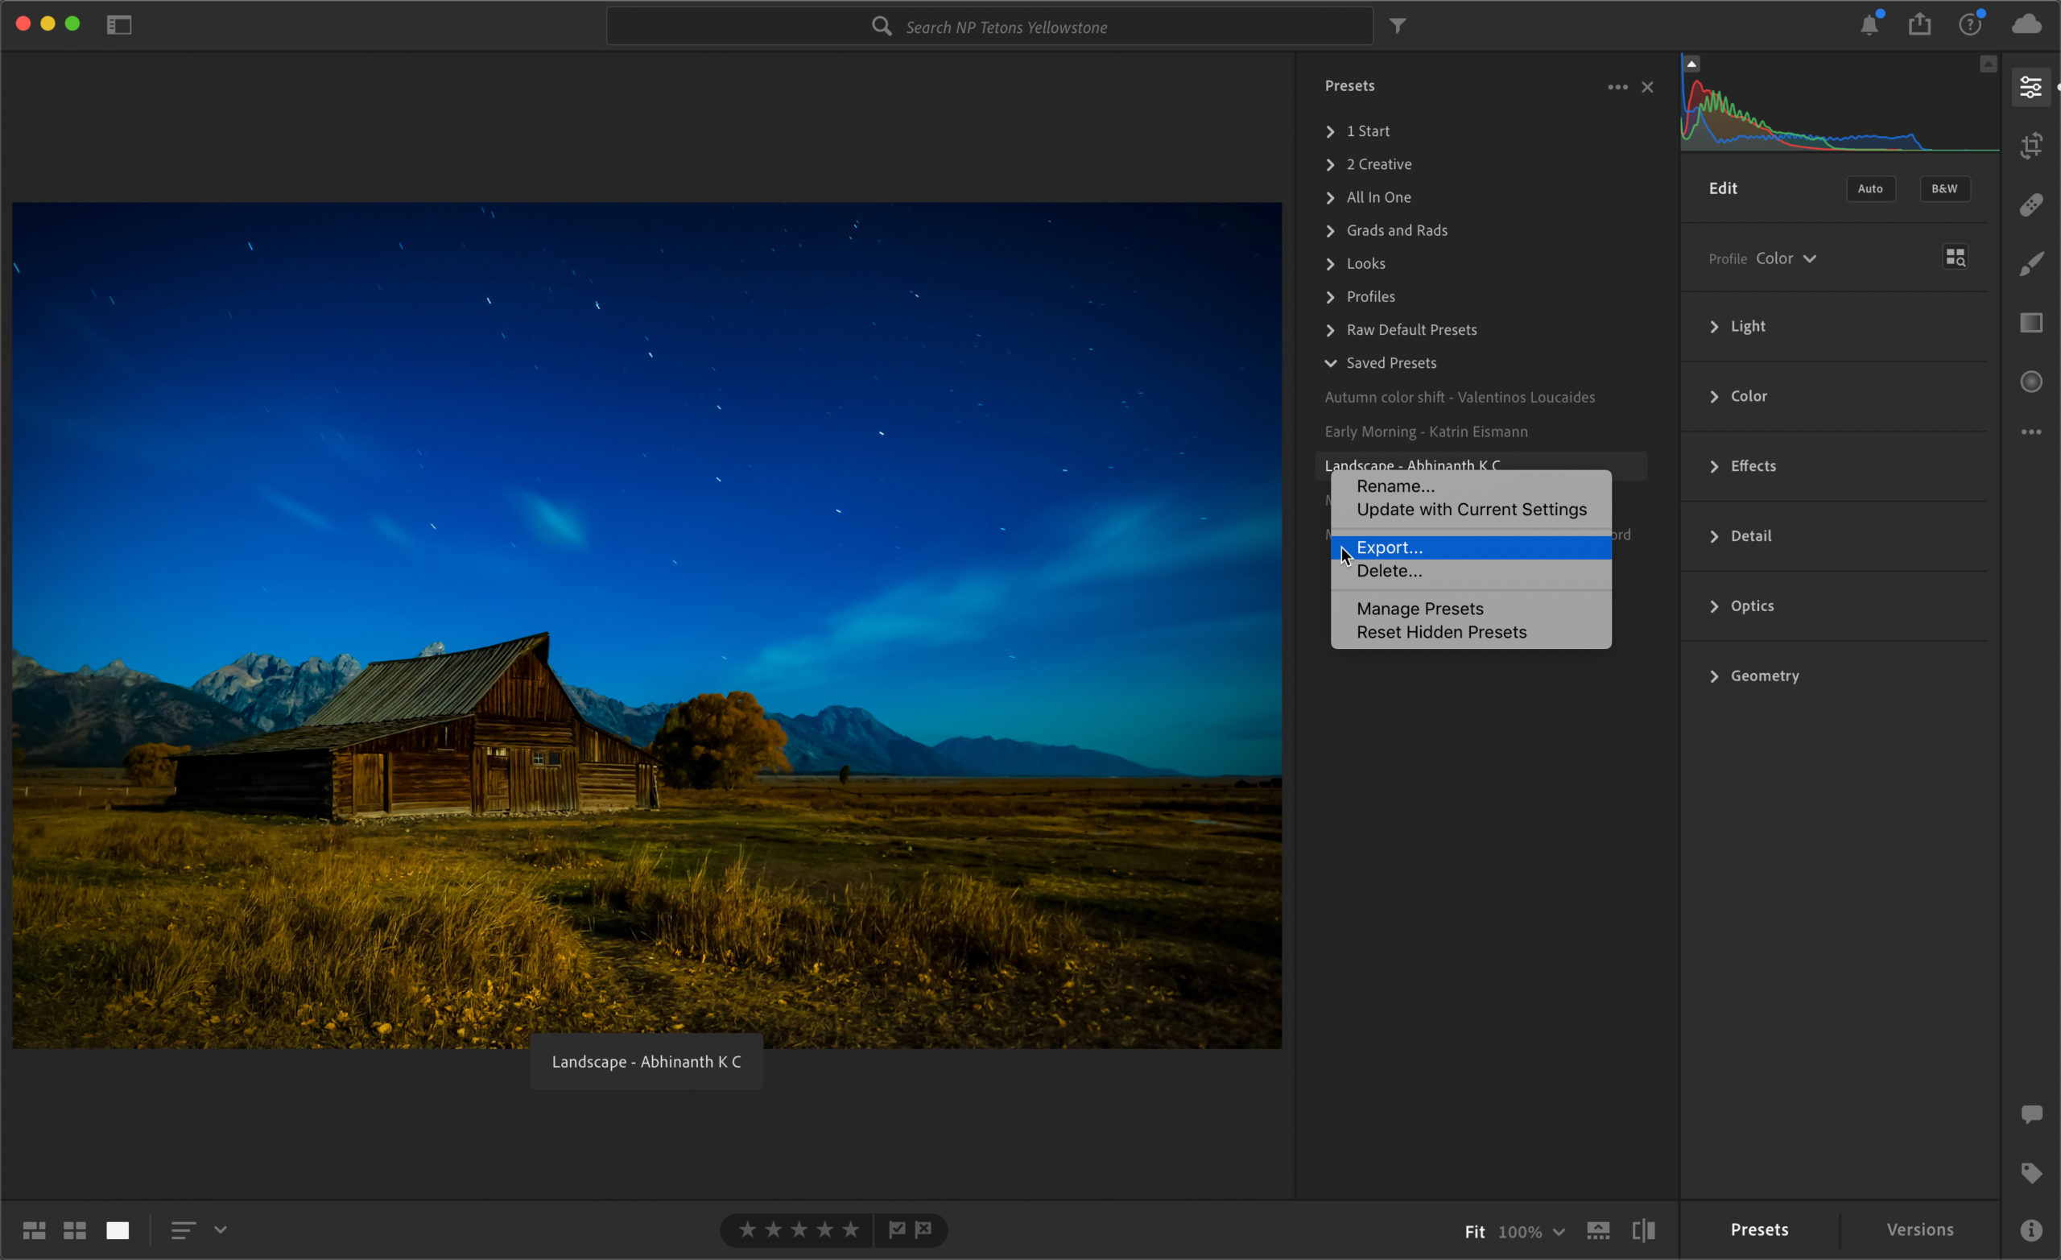Click the Export option in context menu
Image resolution: width=2061 pixels, height=1260 pixels.
tap(1388, 546)
